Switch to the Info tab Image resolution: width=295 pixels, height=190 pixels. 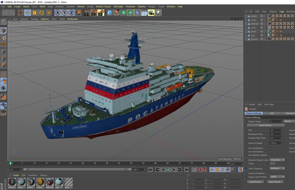click(272, 113)
